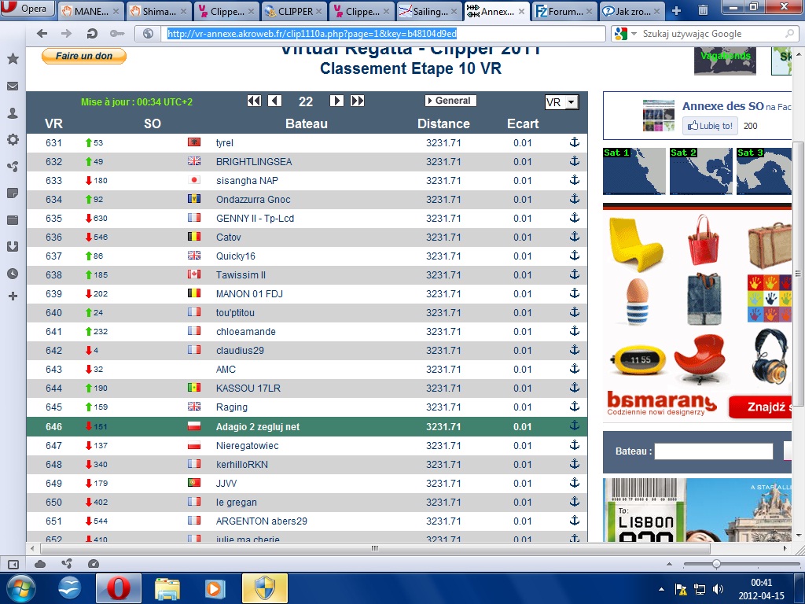Open the Bookmarks star panel in sidebar
Image resolution: width=805 pixels, height=604 pixels.
[13, 59]
